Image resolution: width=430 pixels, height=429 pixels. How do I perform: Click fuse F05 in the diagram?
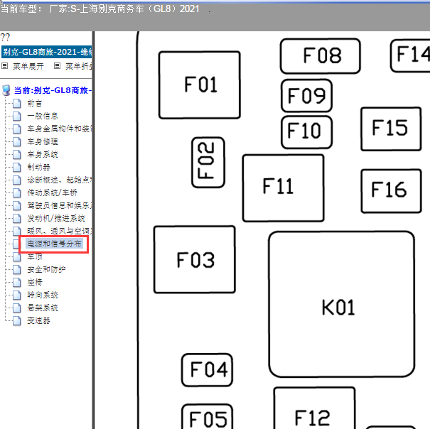tap(208, 416)
